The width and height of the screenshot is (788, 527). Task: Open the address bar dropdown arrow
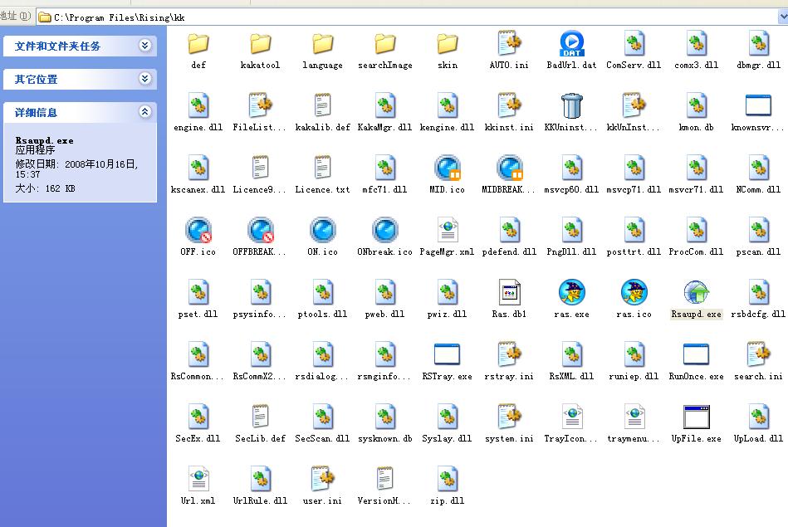tap(783, 17)
